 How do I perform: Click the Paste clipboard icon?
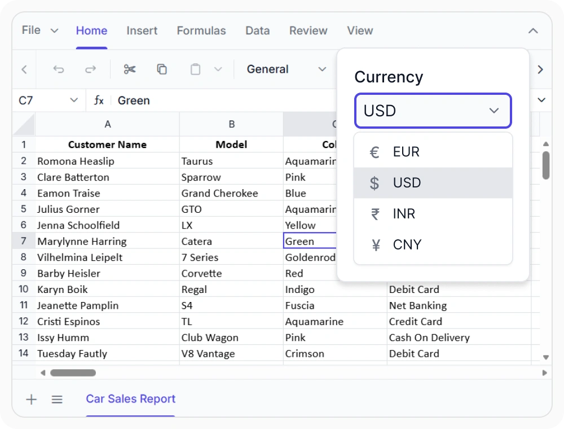195,69
